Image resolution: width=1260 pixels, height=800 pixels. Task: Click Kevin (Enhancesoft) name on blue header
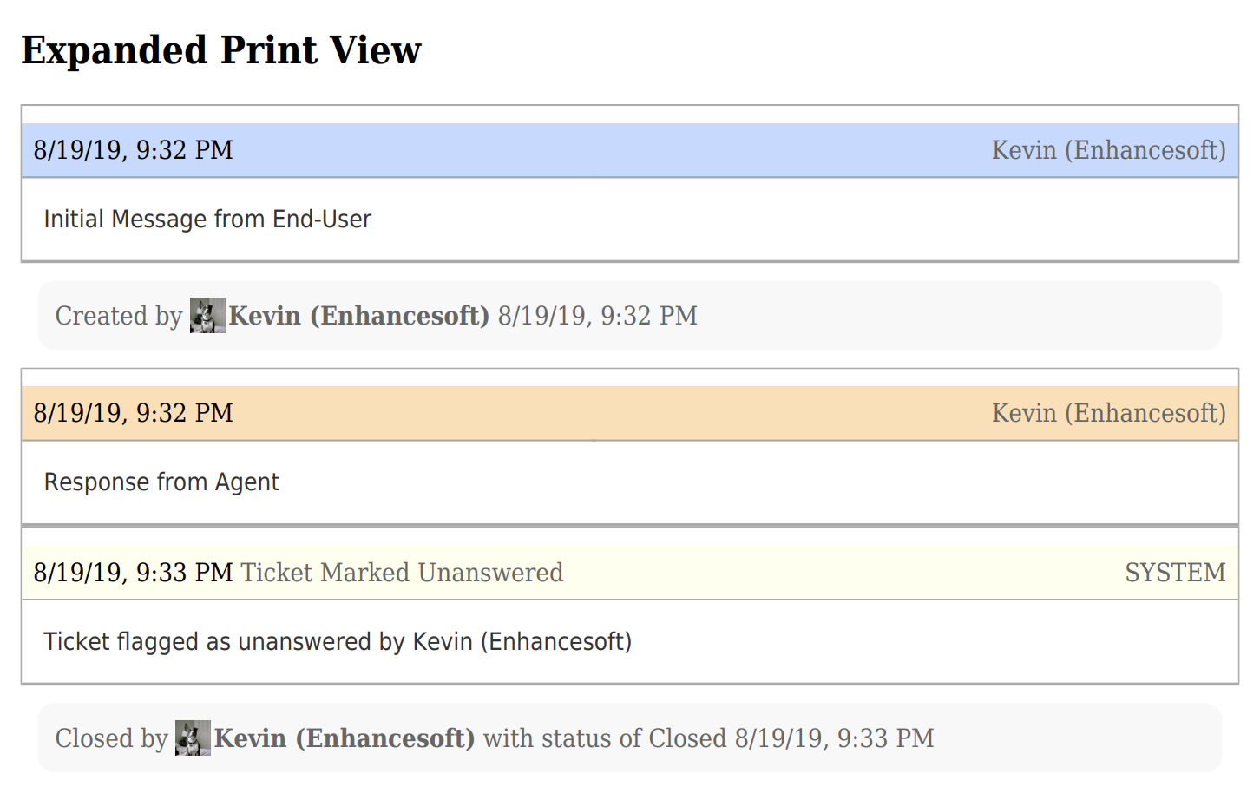(1109, 150)
